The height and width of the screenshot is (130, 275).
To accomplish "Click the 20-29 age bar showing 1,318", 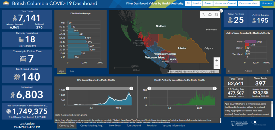I will (x=78, y=49).
